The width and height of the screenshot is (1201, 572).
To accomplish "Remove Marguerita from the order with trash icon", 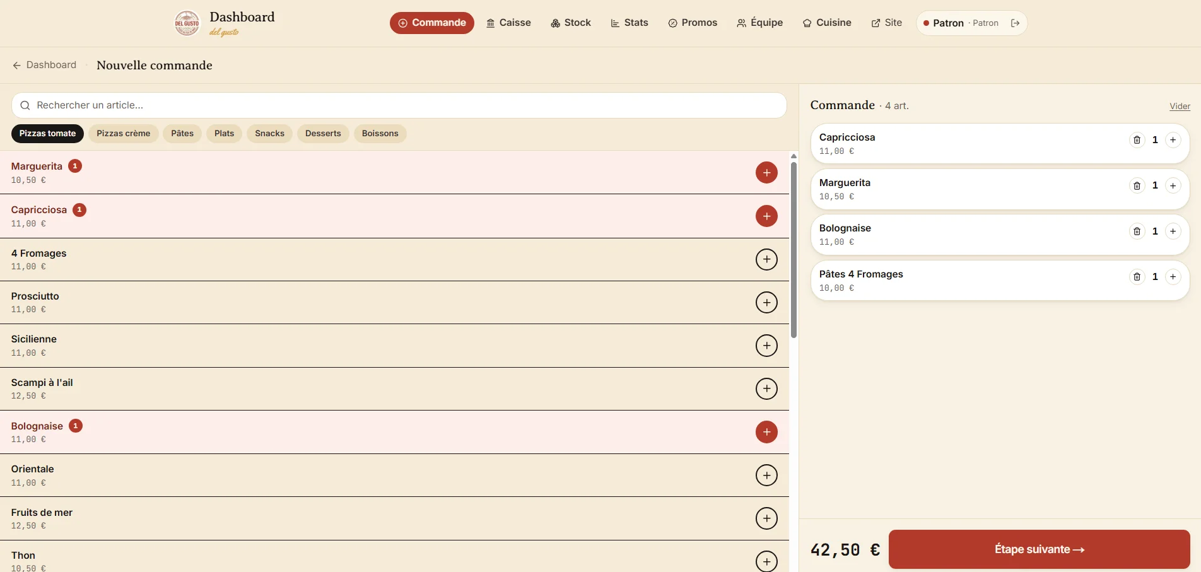I will click(x=1137, y=185).
